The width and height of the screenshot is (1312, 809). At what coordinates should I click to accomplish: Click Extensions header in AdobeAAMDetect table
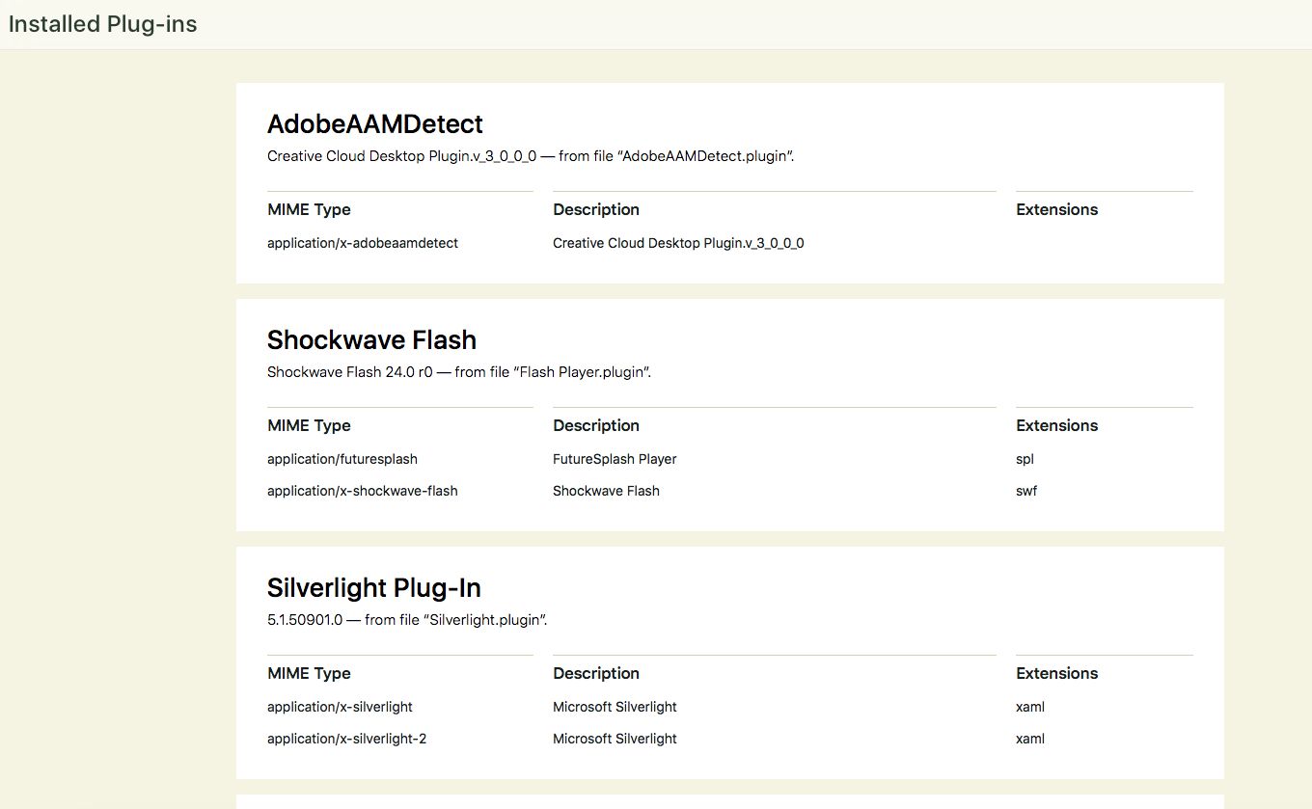coord(1057,209)
